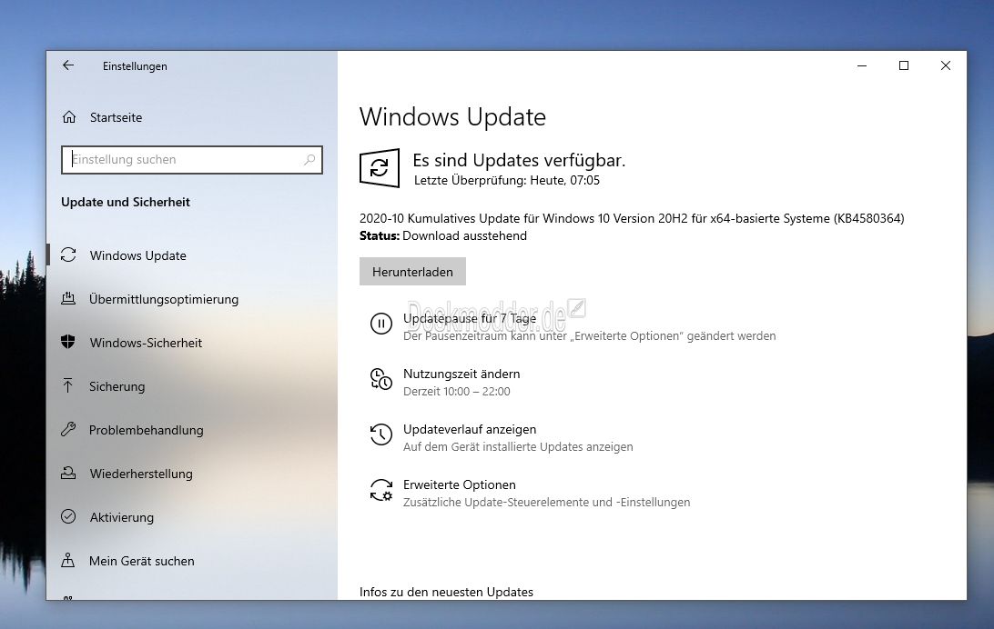Focus the Einstellung suchen search field

click(191, 159)
